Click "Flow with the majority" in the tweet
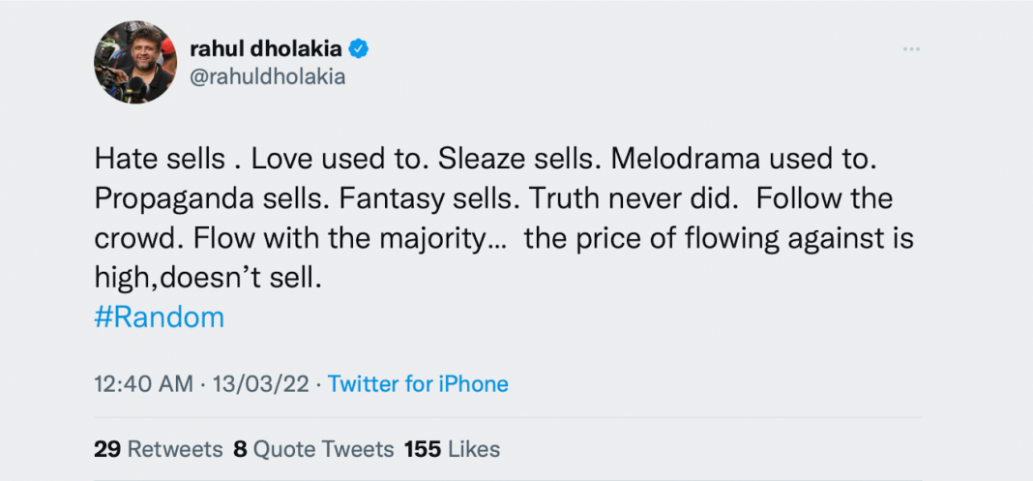This screenshot has width=1033, height=481. pos(346,238)
